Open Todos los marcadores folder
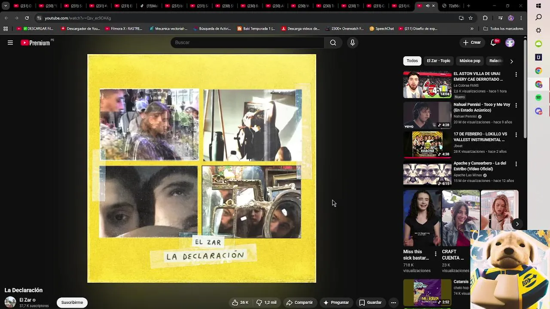 click(x=503, y=29)
